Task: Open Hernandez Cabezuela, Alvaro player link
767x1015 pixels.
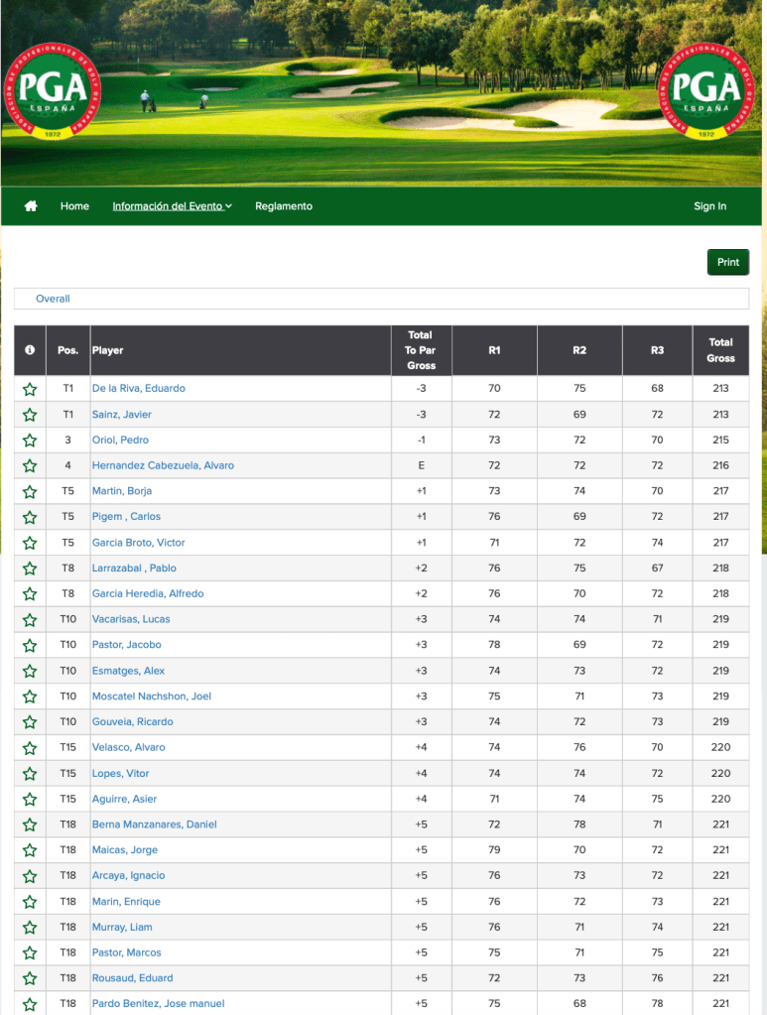Action: pos(163,465)
